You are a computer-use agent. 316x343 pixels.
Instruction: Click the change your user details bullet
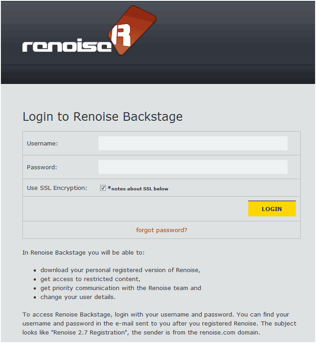[78, 297]
